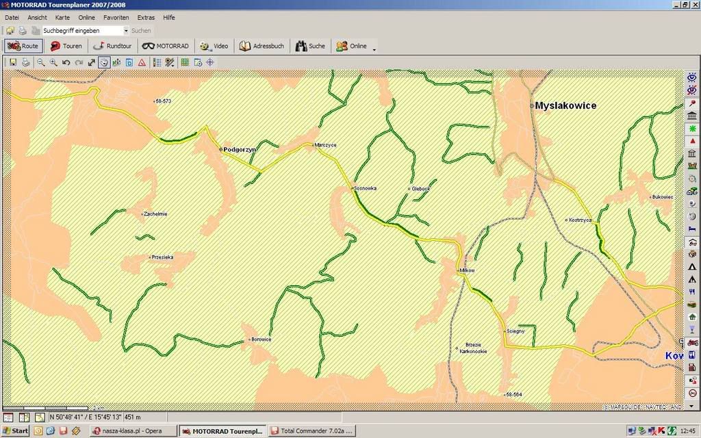Toggle the hotel bed POI category
701x438 pixels.
692,229
